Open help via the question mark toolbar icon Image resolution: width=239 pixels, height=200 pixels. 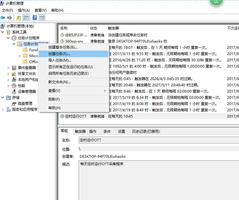coord(35,17)
